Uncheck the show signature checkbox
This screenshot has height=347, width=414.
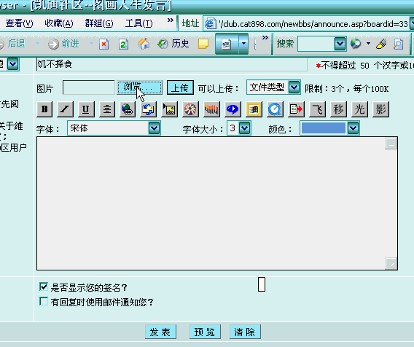tap(44, 286)
